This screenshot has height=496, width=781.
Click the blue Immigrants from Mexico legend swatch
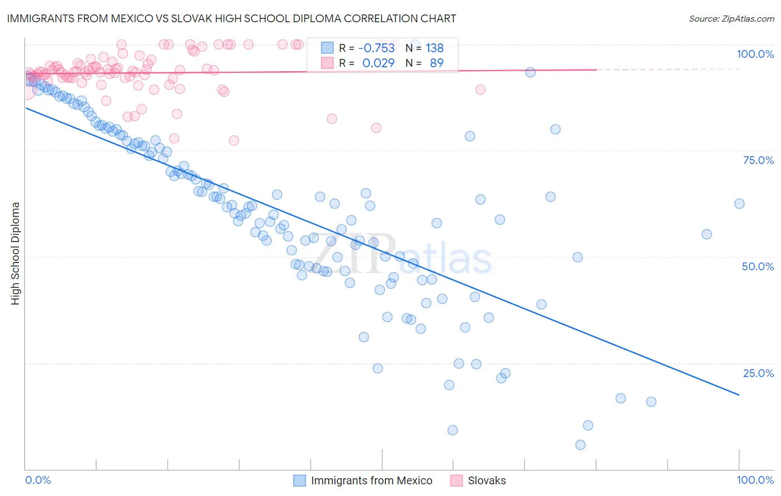[299, 480]
